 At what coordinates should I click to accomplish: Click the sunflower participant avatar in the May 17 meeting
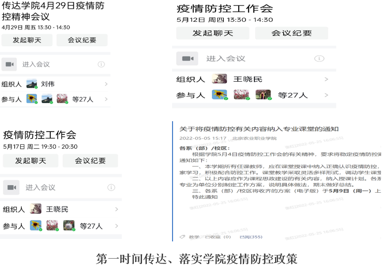pyautogui.click(x=35, y=226)
